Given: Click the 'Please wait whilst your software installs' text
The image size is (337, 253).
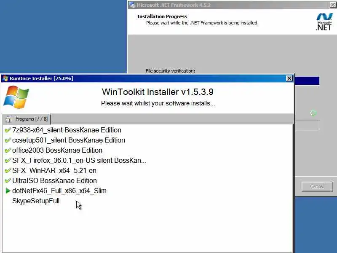Looking at the screenshot, I should coord(158,103).
